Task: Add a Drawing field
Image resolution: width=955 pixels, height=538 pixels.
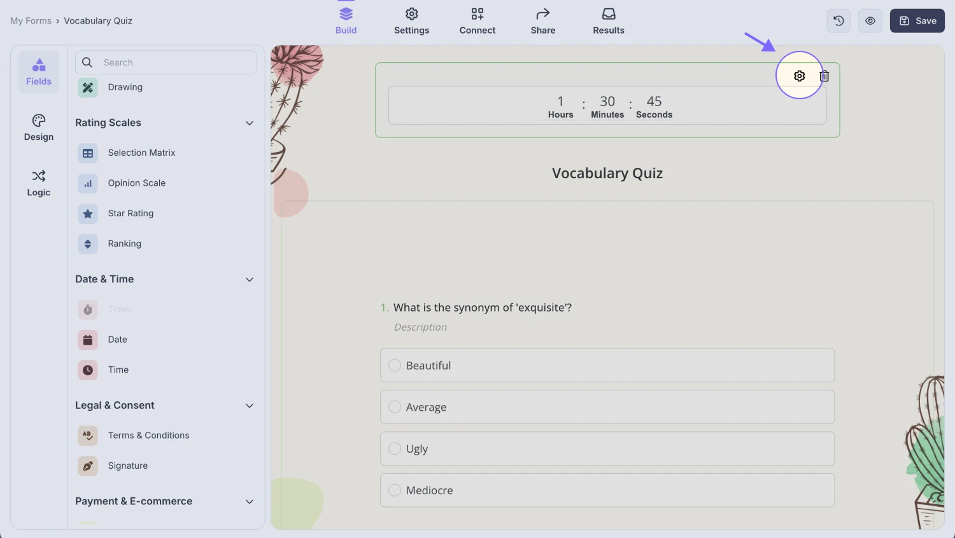Action: [x=125, y=88]
